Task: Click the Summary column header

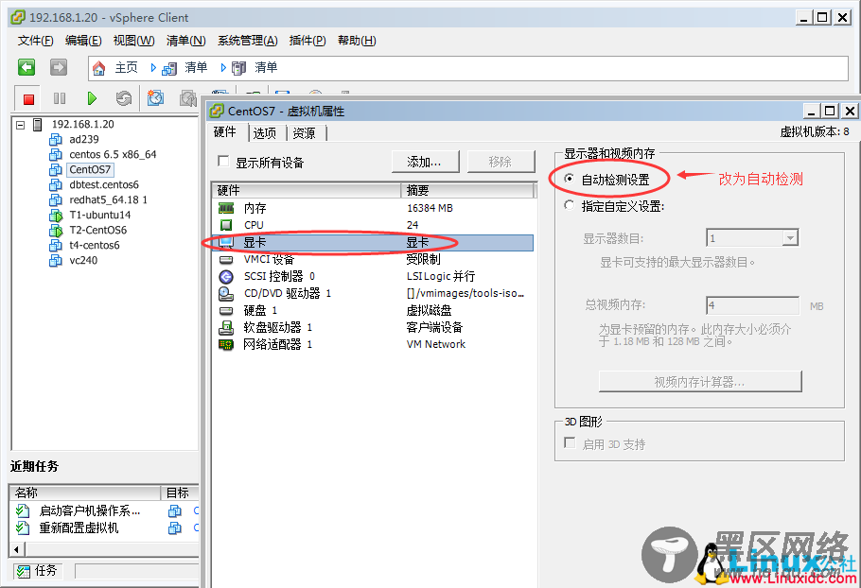Action: click(467, 190)
